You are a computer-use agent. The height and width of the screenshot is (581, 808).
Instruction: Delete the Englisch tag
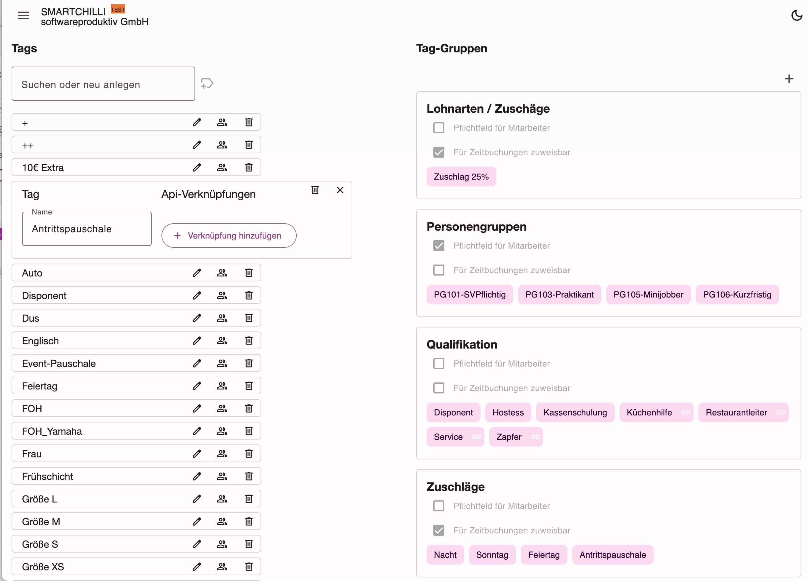[x=249, y=341]
